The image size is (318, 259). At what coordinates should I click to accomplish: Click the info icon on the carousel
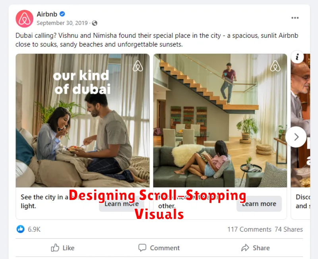[x=297, y=57]
